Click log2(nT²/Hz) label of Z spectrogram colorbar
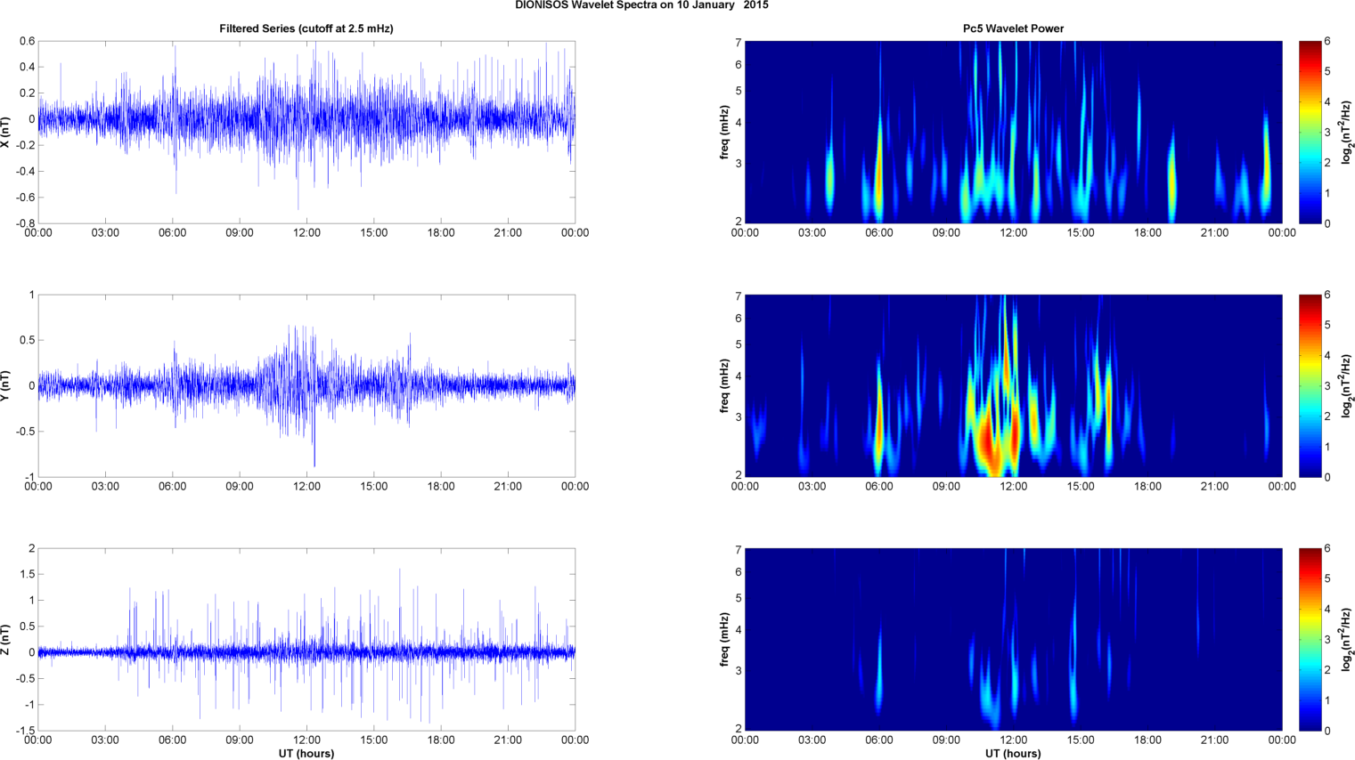 click(x=1348, y=639)
